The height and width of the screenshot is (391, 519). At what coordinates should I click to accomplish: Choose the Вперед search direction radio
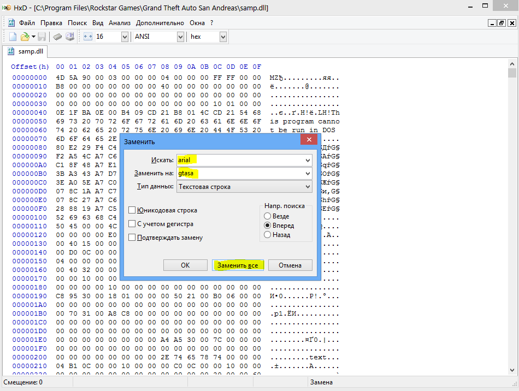(268, 226)
